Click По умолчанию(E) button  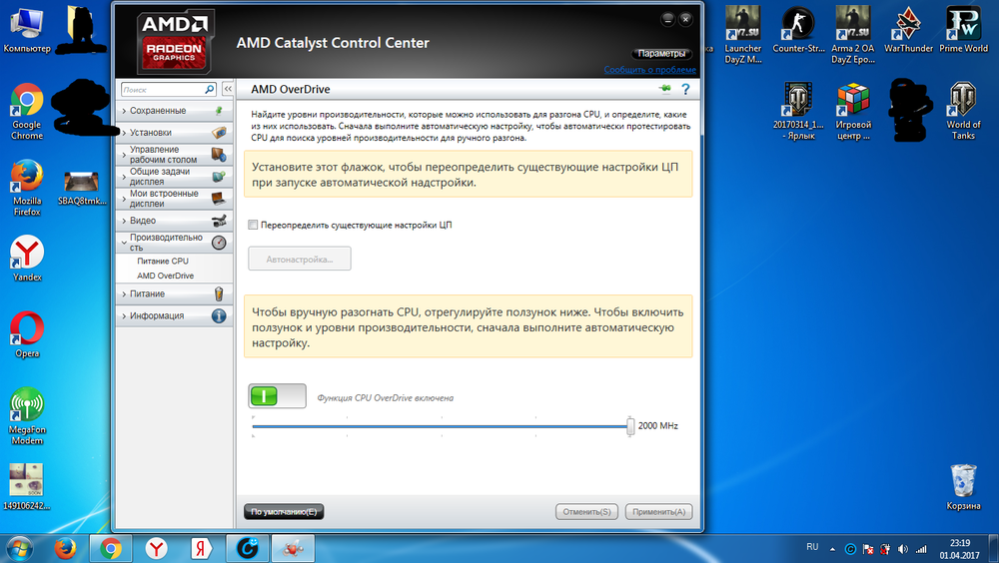point(284,511)
